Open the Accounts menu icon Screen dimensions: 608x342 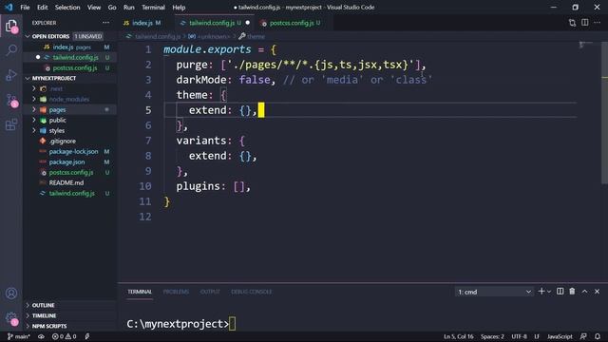click(x=11, y=294)
